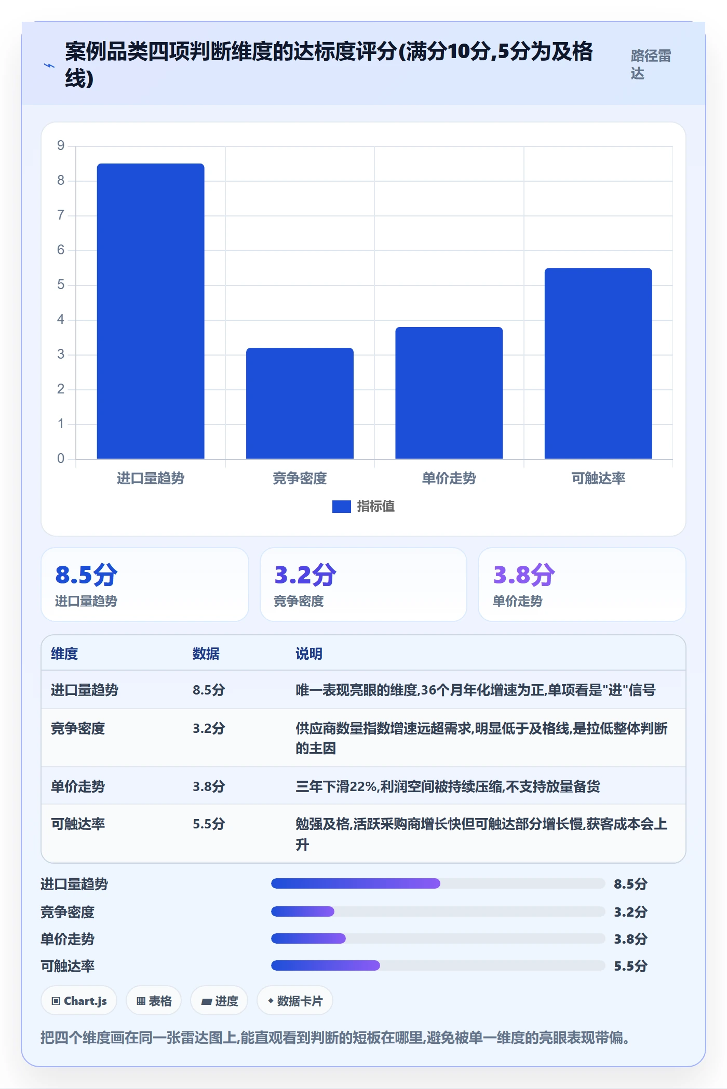Viewport: 727px width, 1089px height.
Task: Select the 进口量趋势 table row name
Action: [x=85, y=690]
